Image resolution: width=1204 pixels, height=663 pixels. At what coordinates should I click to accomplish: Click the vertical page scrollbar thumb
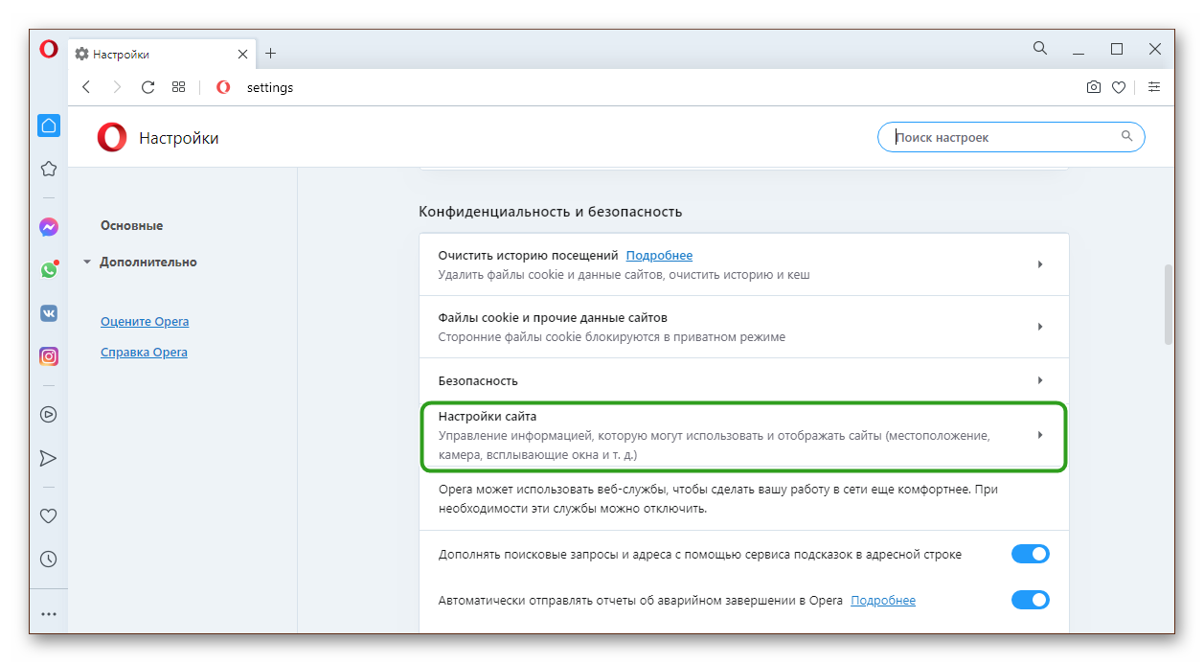pos(1168,305)
